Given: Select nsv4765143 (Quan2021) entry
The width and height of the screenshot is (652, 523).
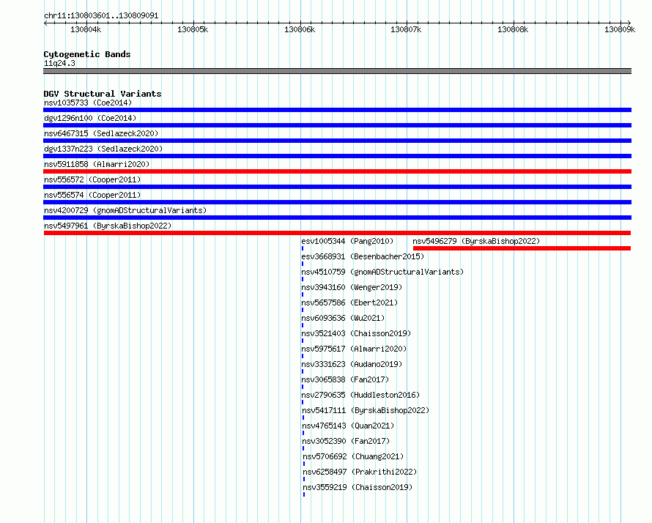Looking at the screenshot, I should (348, 426).
